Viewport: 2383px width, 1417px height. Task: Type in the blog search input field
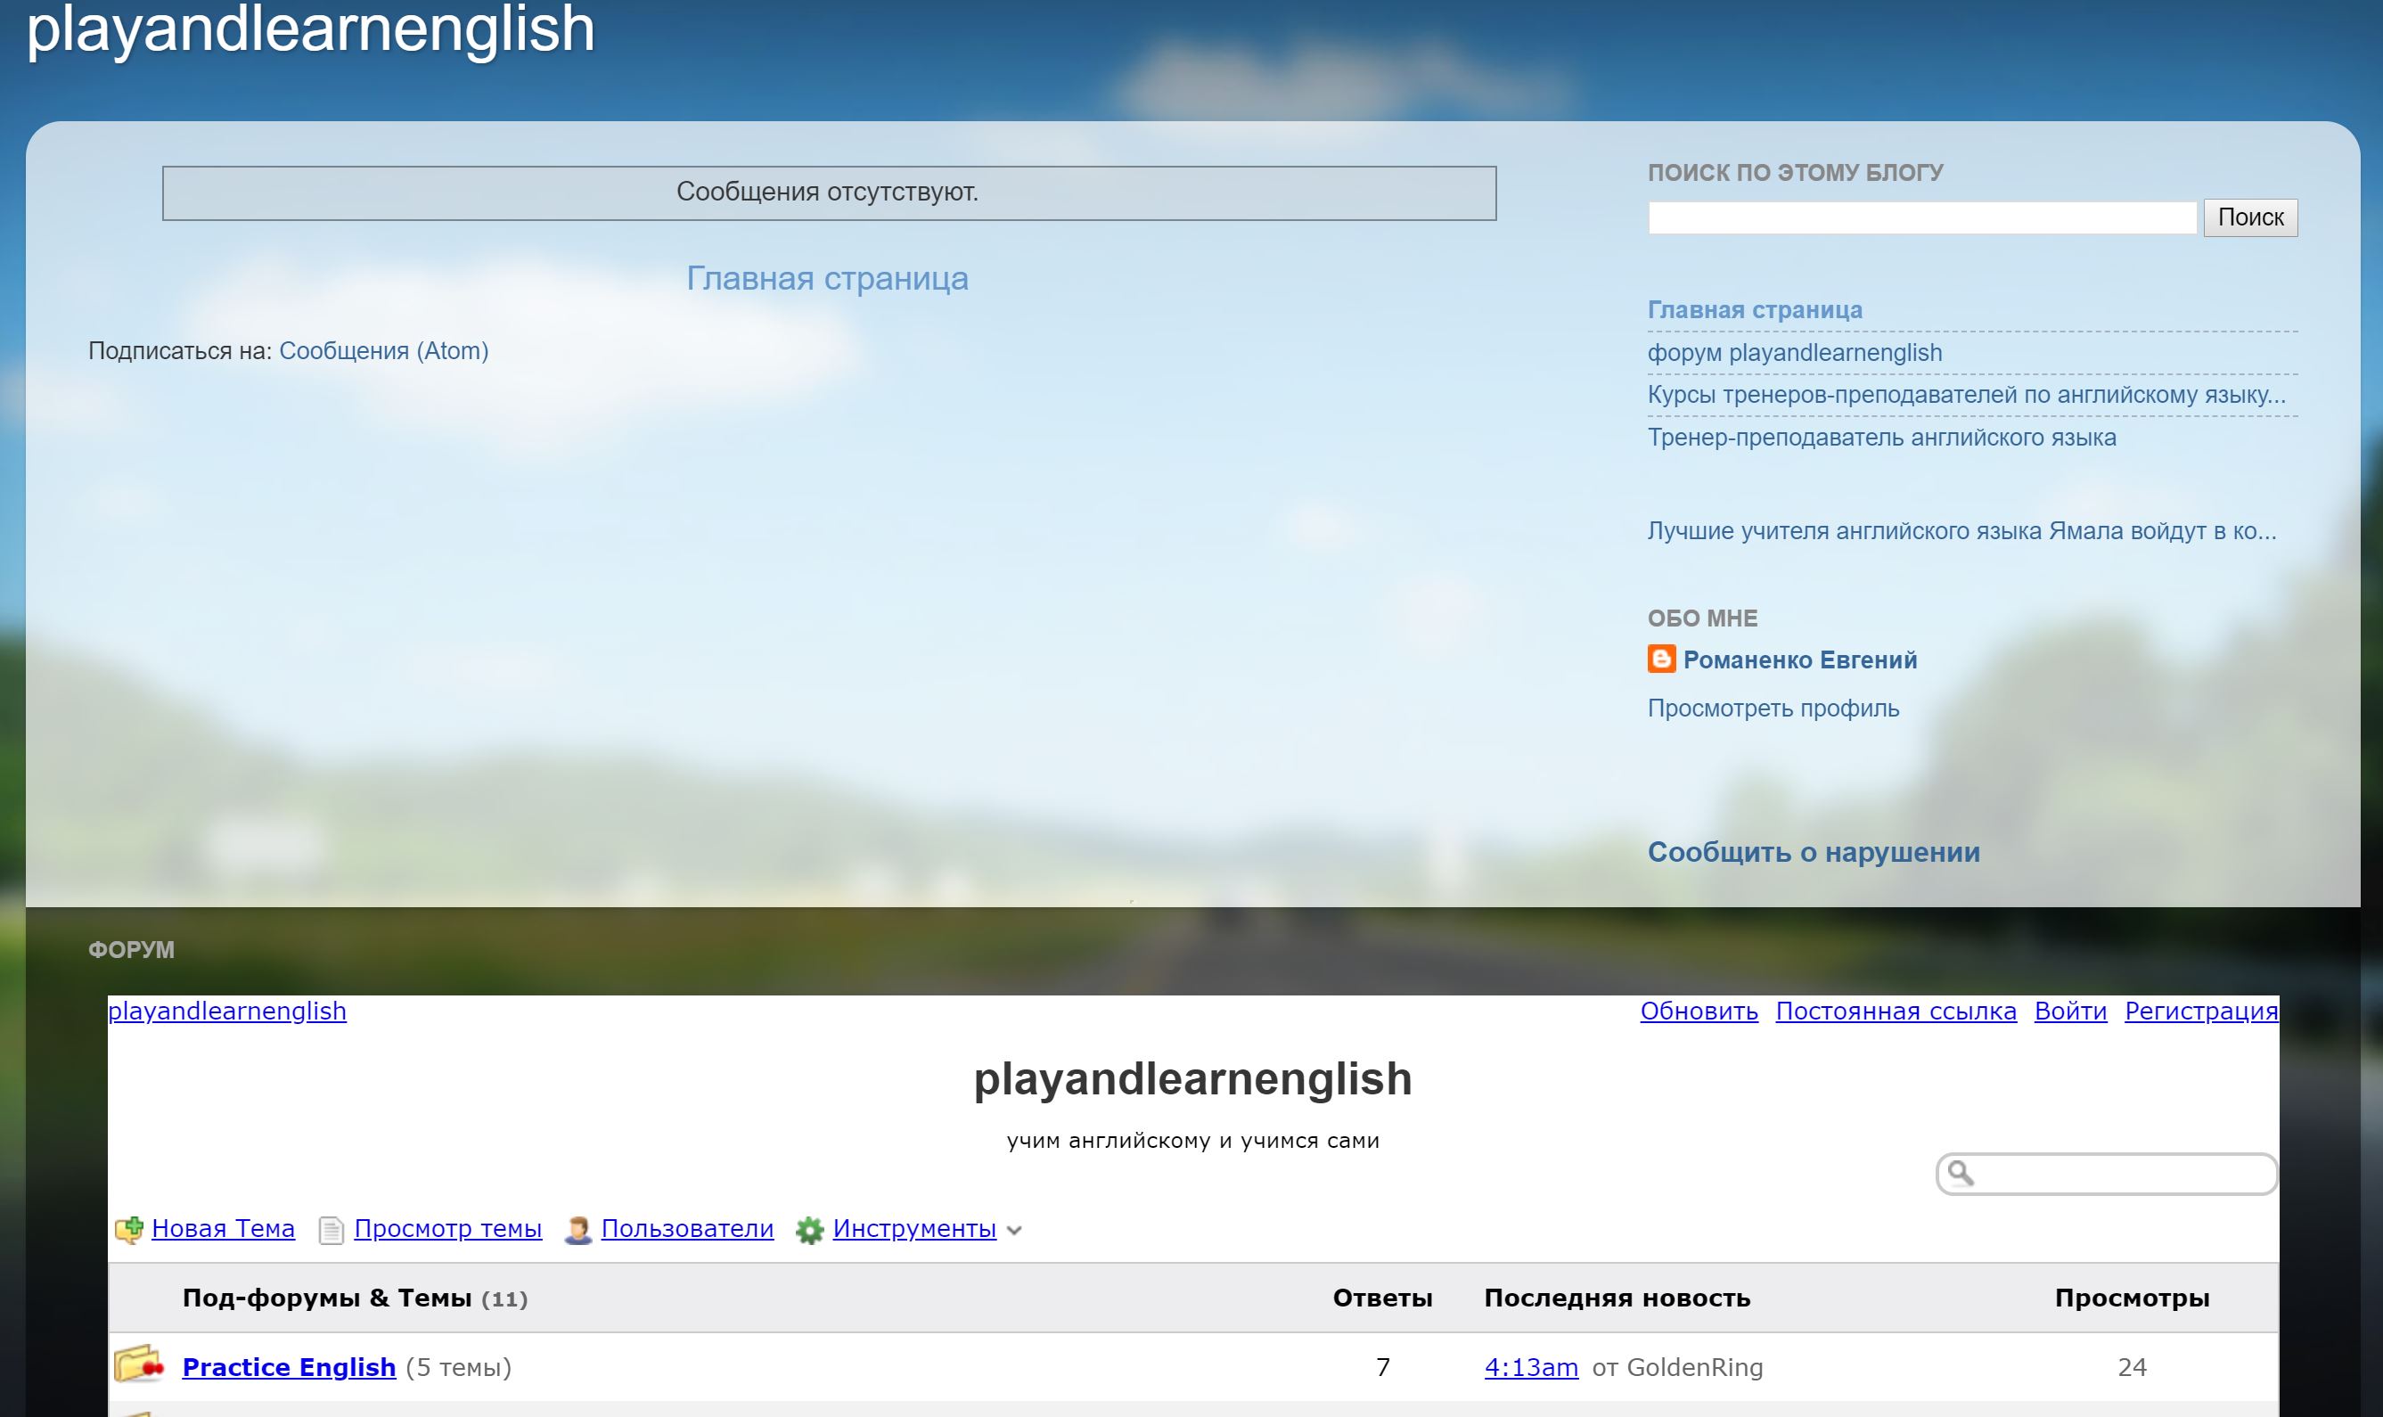tap(1920, 217)
